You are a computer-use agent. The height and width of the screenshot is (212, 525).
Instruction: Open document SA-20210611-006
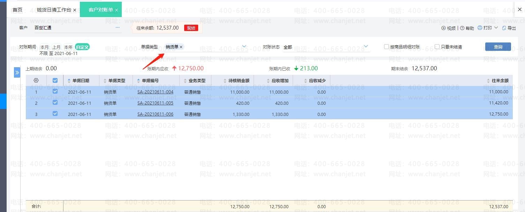click(155, 114)
